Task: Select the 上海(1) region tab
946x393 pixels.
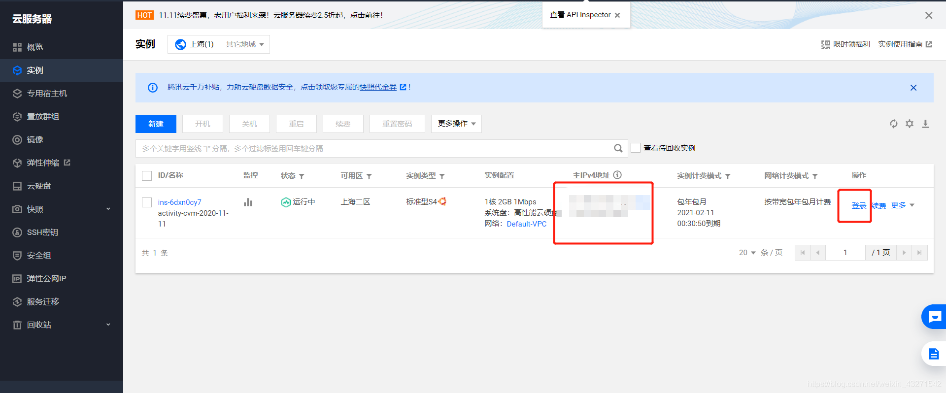Action: (x=195, y=44)
